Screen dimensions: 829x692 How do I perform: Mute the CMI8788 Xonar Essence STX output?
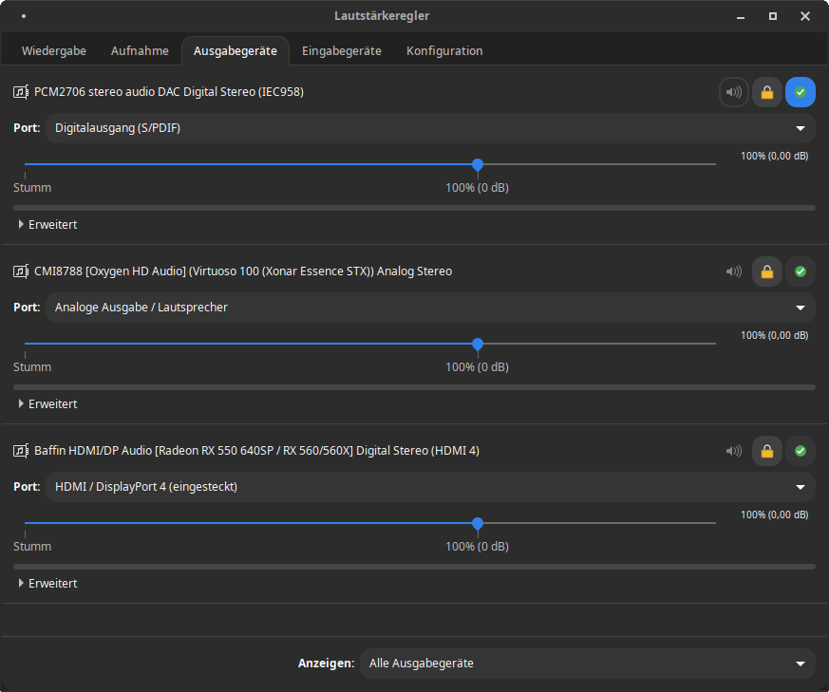[x=734, y=271]
